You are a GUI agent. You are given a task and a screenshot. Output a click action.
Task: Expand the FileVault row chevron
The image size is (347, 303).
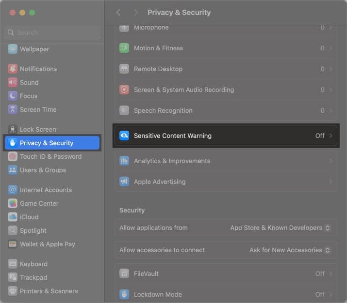click(x=330, y=273)
